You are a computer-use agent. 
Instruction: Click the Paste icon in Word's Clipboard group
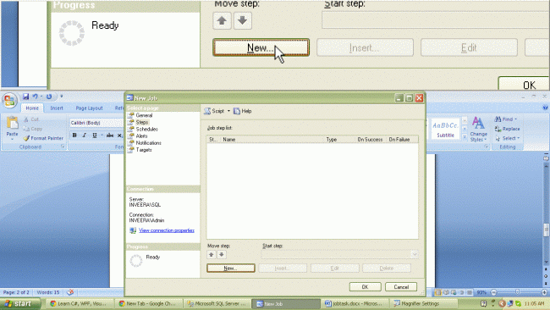click(13, 124)
